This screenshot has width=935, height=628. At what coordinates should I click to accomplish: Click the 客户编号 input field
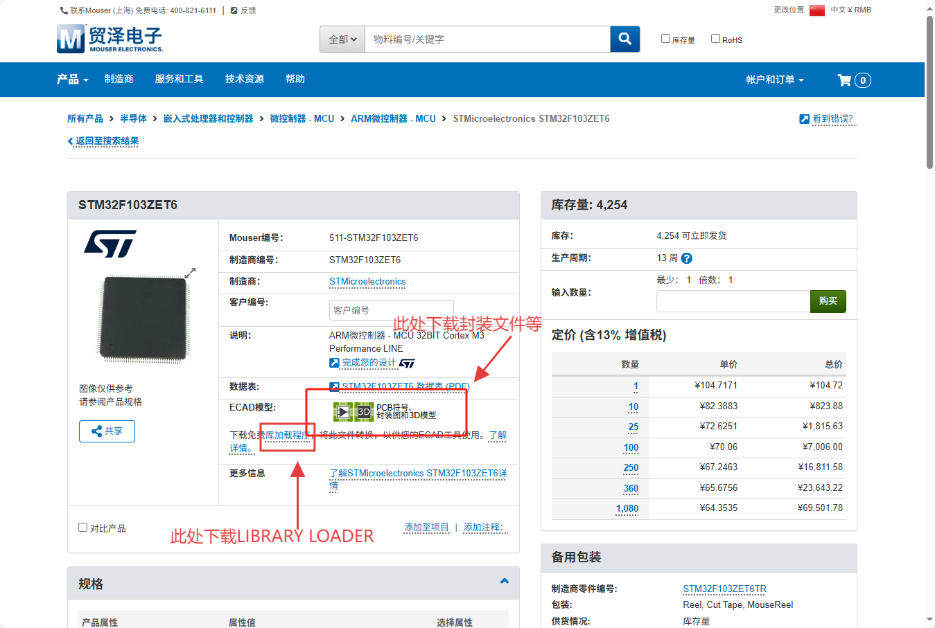(391, 310)
